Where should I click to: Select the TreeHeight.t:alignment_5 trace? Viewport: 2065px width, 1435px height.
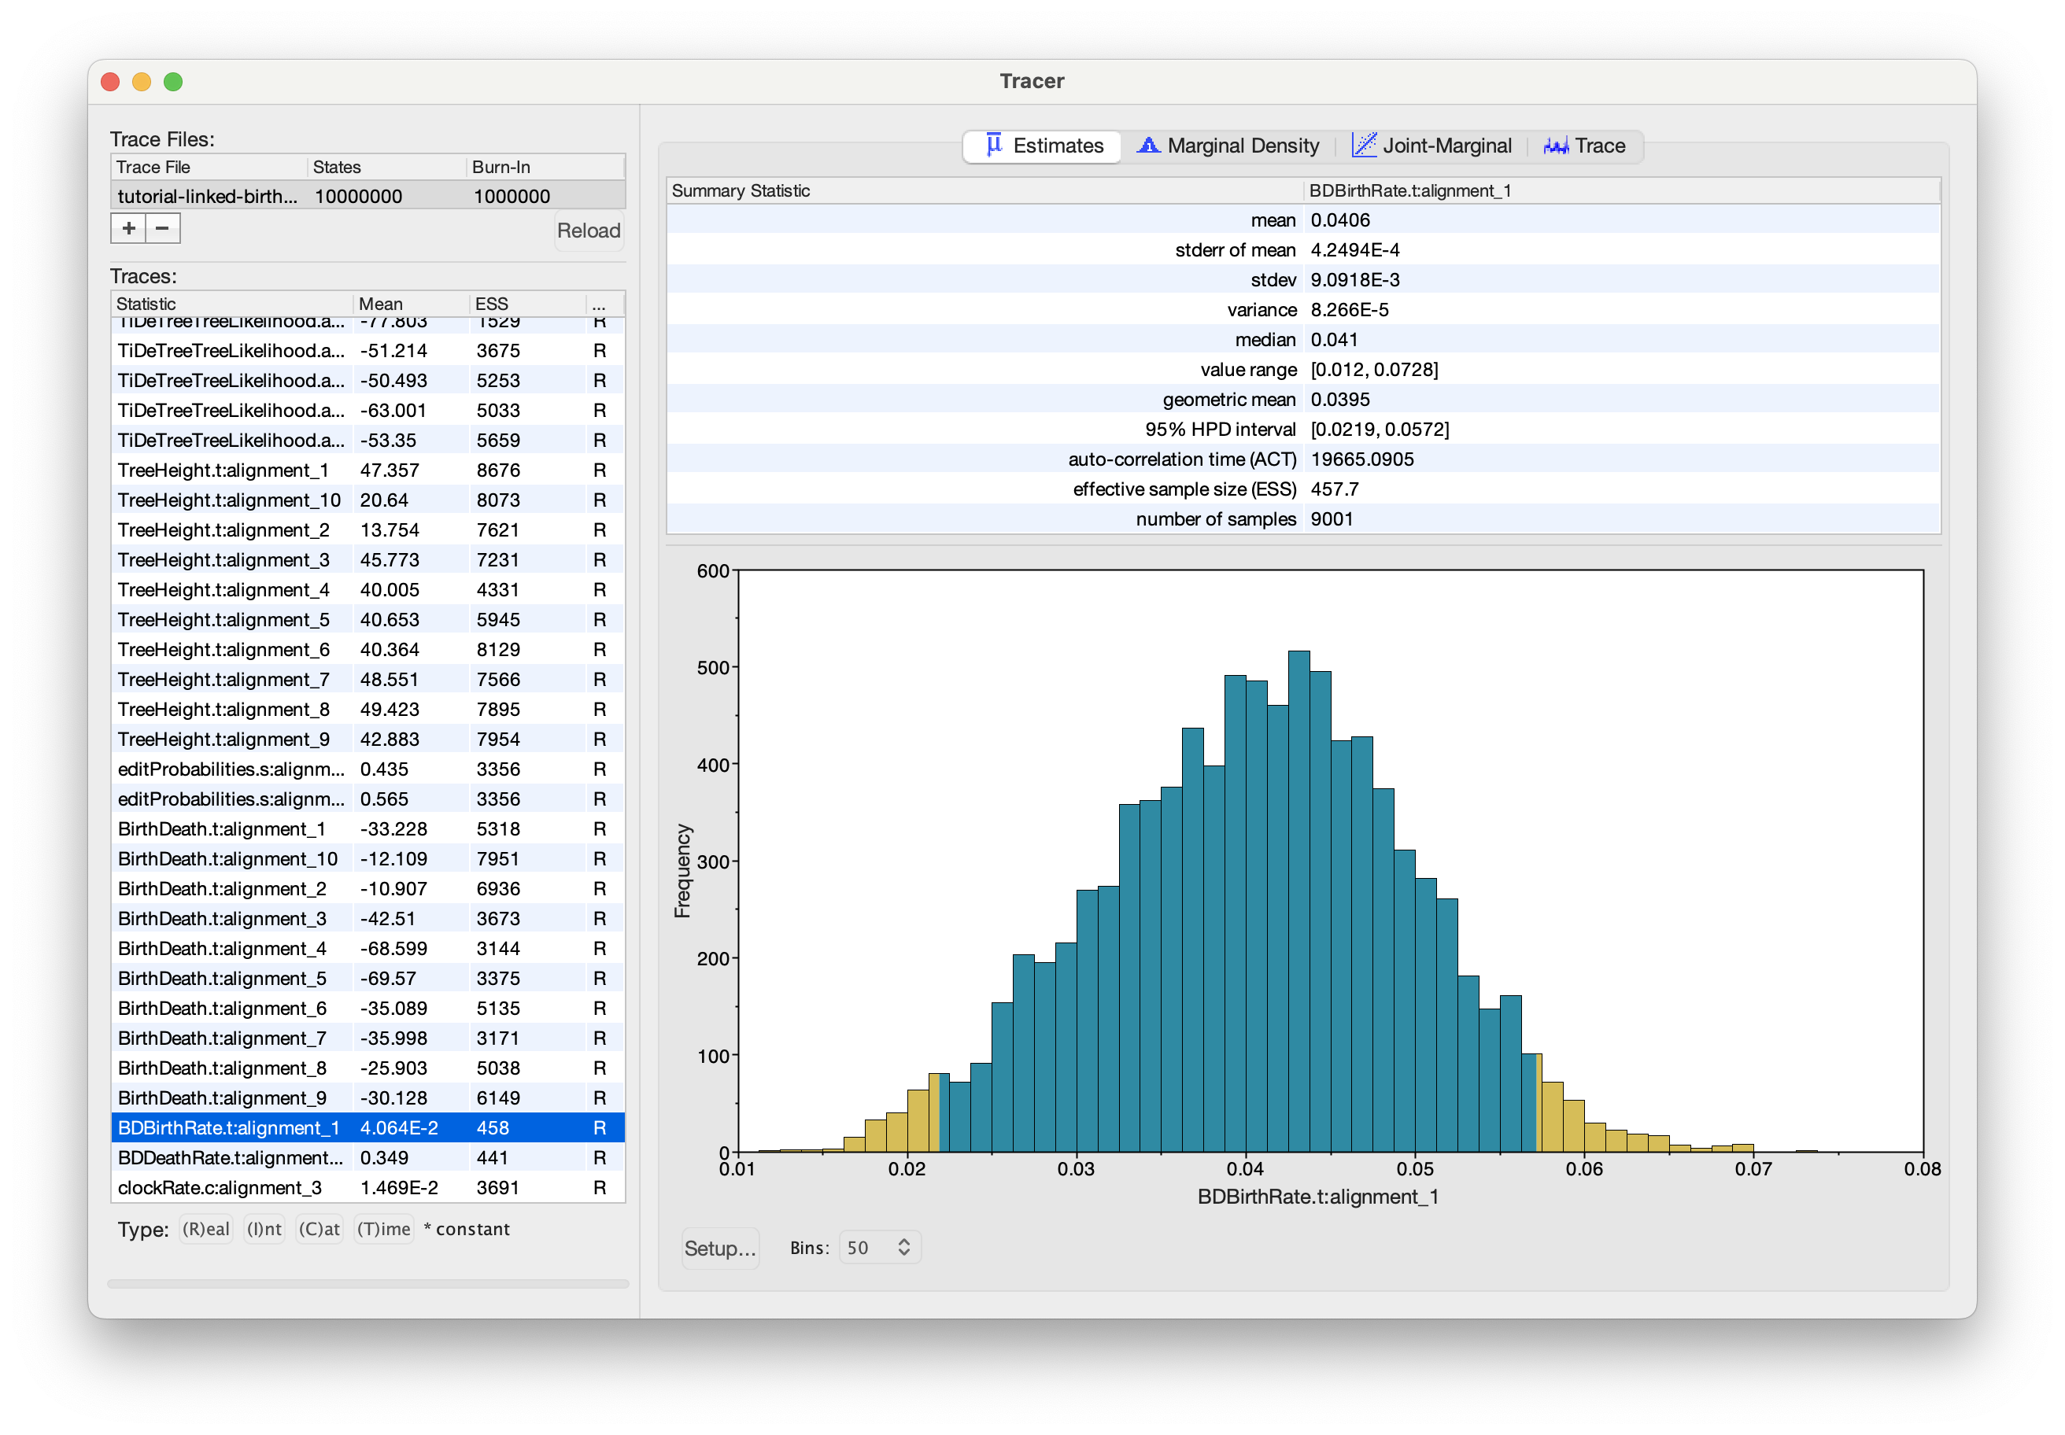(x=368, y=619)
